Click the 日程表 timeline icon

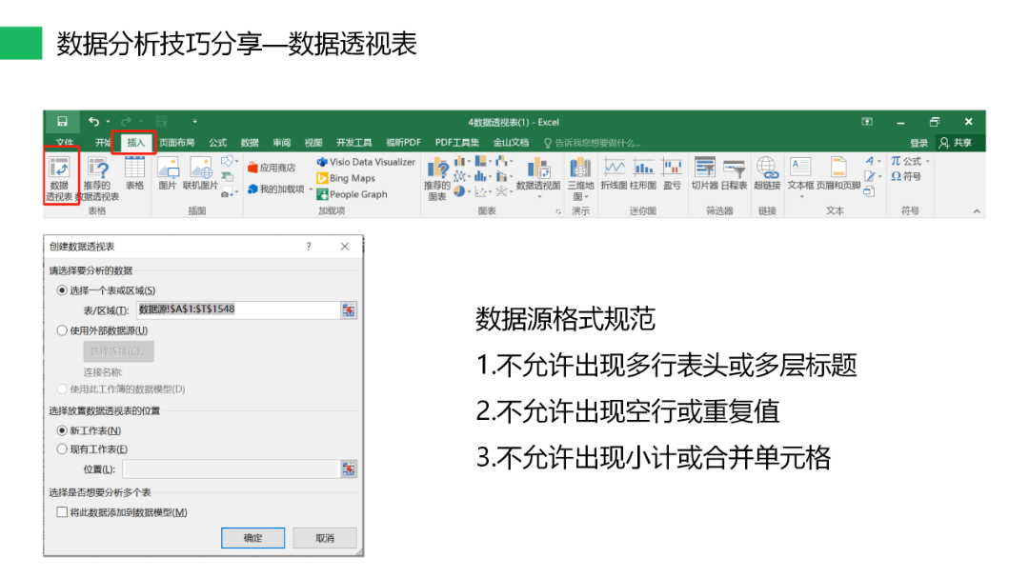734,173
